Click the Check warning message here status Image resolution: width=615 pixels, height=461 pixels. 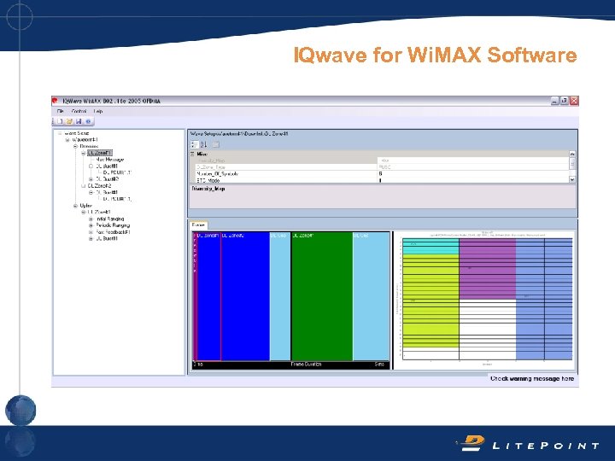click(x=532, y=379)
